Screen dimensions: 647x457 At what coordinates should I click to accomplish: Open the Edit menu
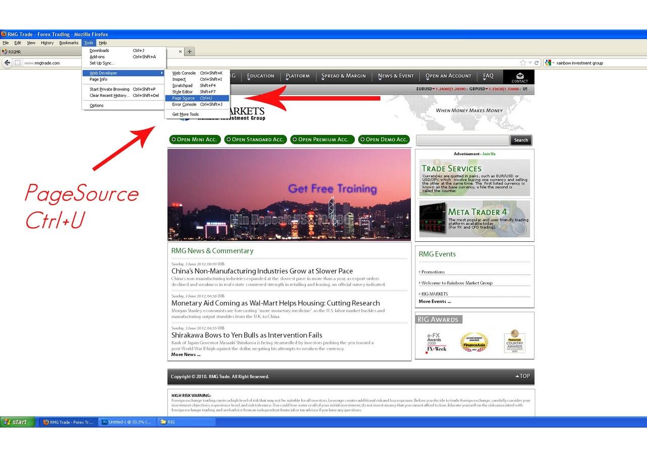tap(18, 43)
